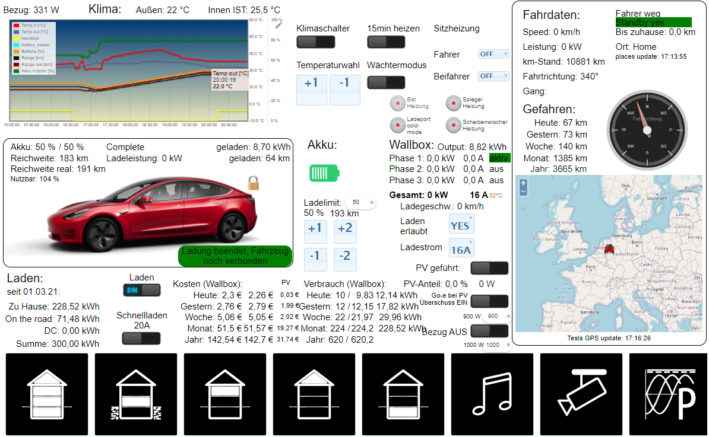Click the green Standby:yes status
Viewport: 709px width, 437px height.
point(653,23)
